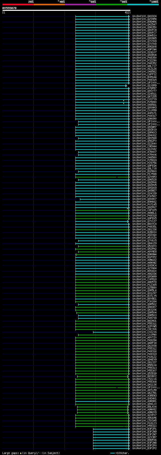161x455 pixels.
Task: Go to subject UniRef100_B0M1A4
Action: point(144,77)
